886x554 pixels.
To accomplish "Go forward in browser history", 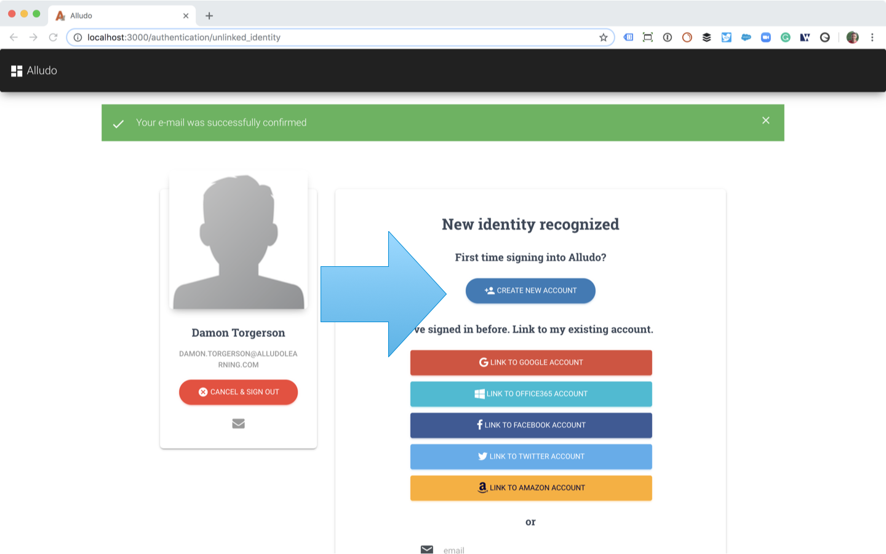I will pyautogui.click(x=33, y=38).
